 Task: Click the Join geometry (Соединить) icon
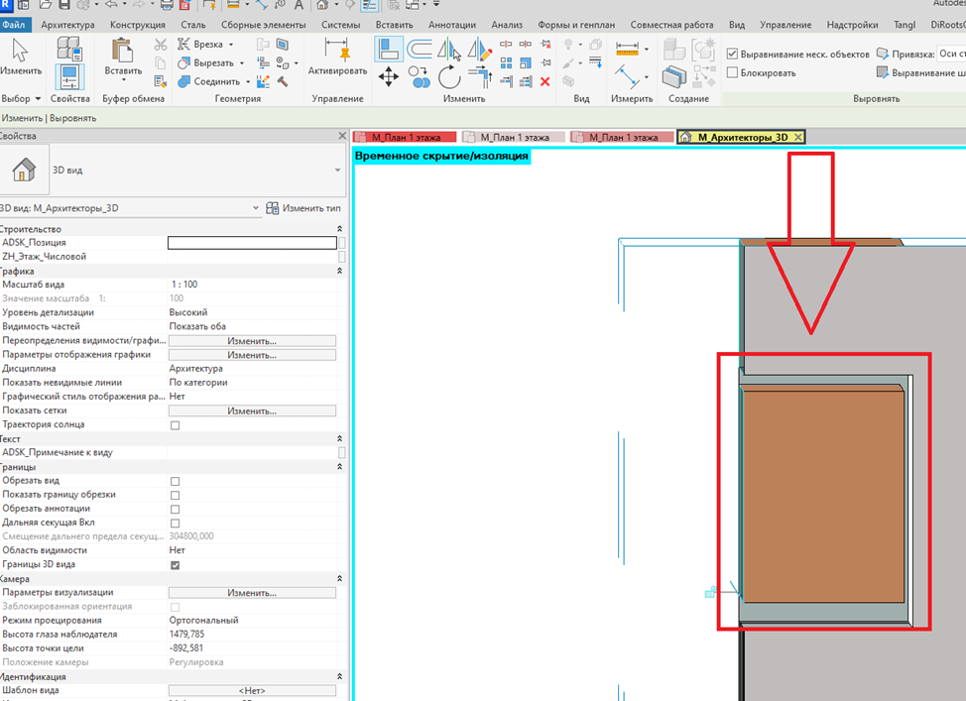183,81
